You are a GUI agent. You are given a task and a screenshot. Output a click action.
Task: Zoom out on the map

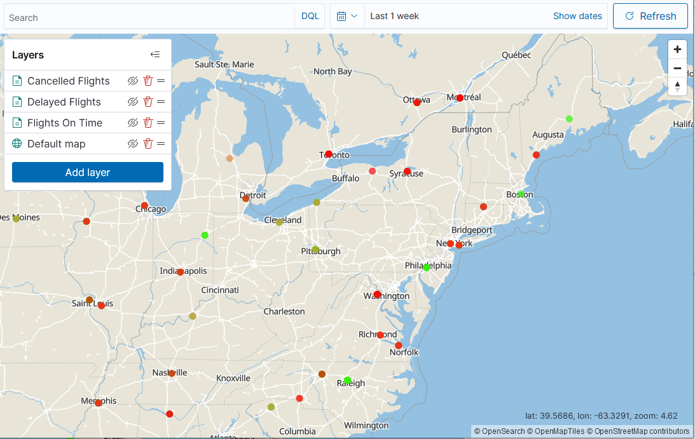click(x=677, y=68)
